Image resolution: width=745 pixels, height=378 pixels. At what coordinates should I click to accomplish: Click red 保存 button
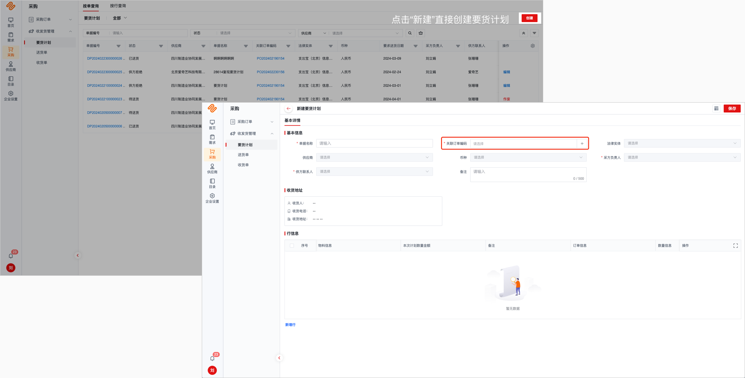coord(732,108)
